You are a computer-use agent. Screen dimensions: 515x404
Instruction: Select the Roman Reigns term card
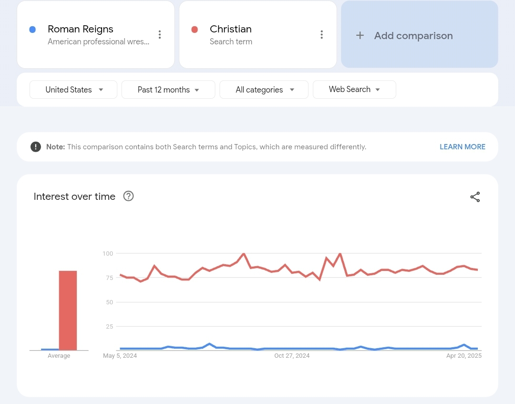point(95,35)
